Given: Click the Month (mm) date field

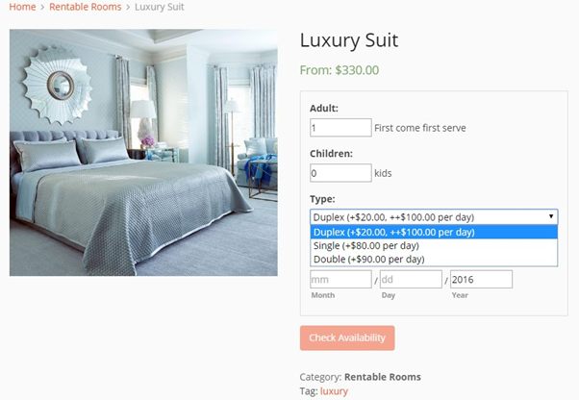Looking at the screenshot, I should [340, 280].
